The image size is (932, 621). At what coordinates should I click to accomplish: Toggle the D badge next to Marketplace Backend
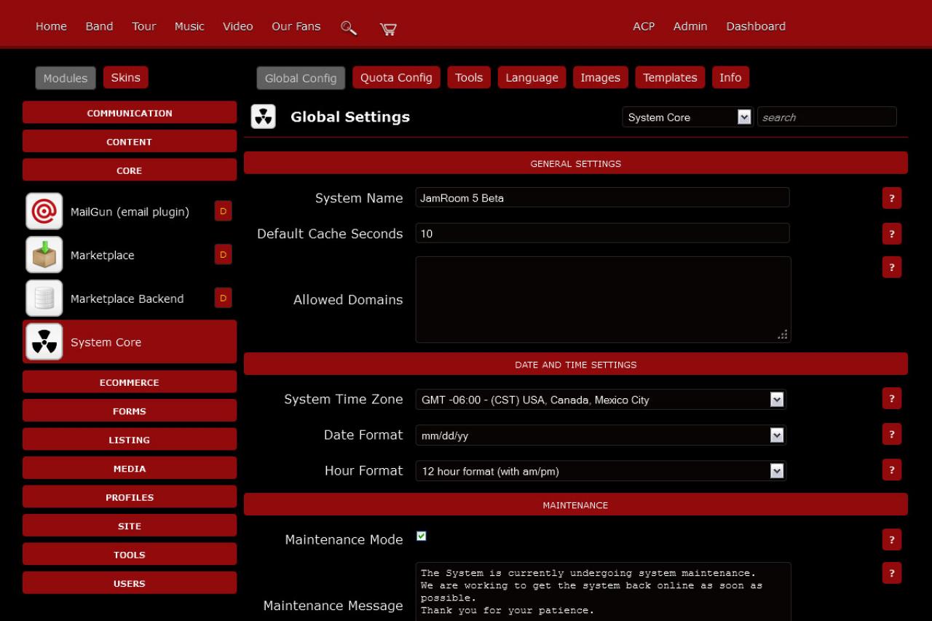[x=223, y=298]
